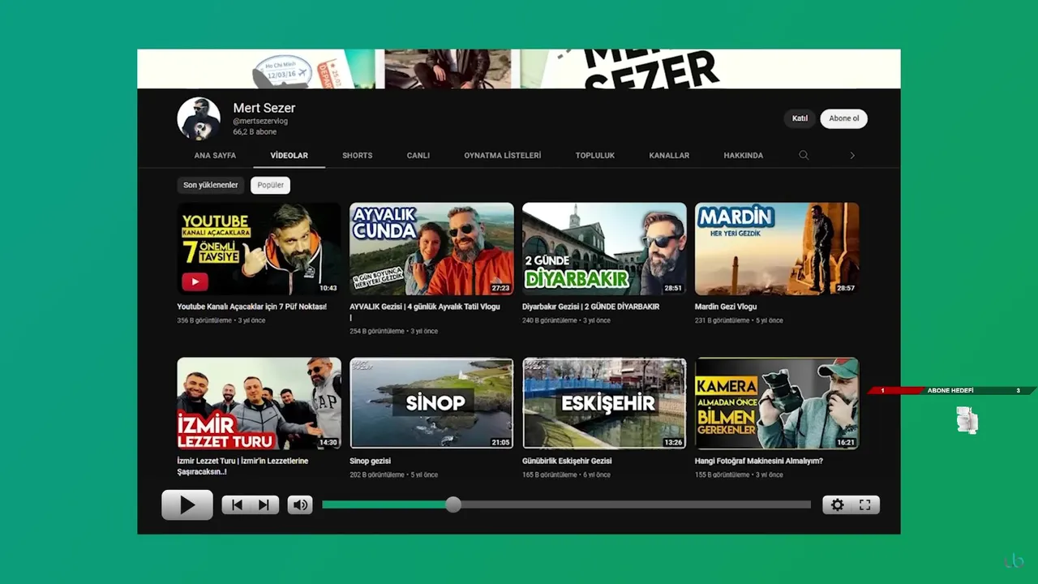Open the Sinop video thumbnail

pos(431,403)
